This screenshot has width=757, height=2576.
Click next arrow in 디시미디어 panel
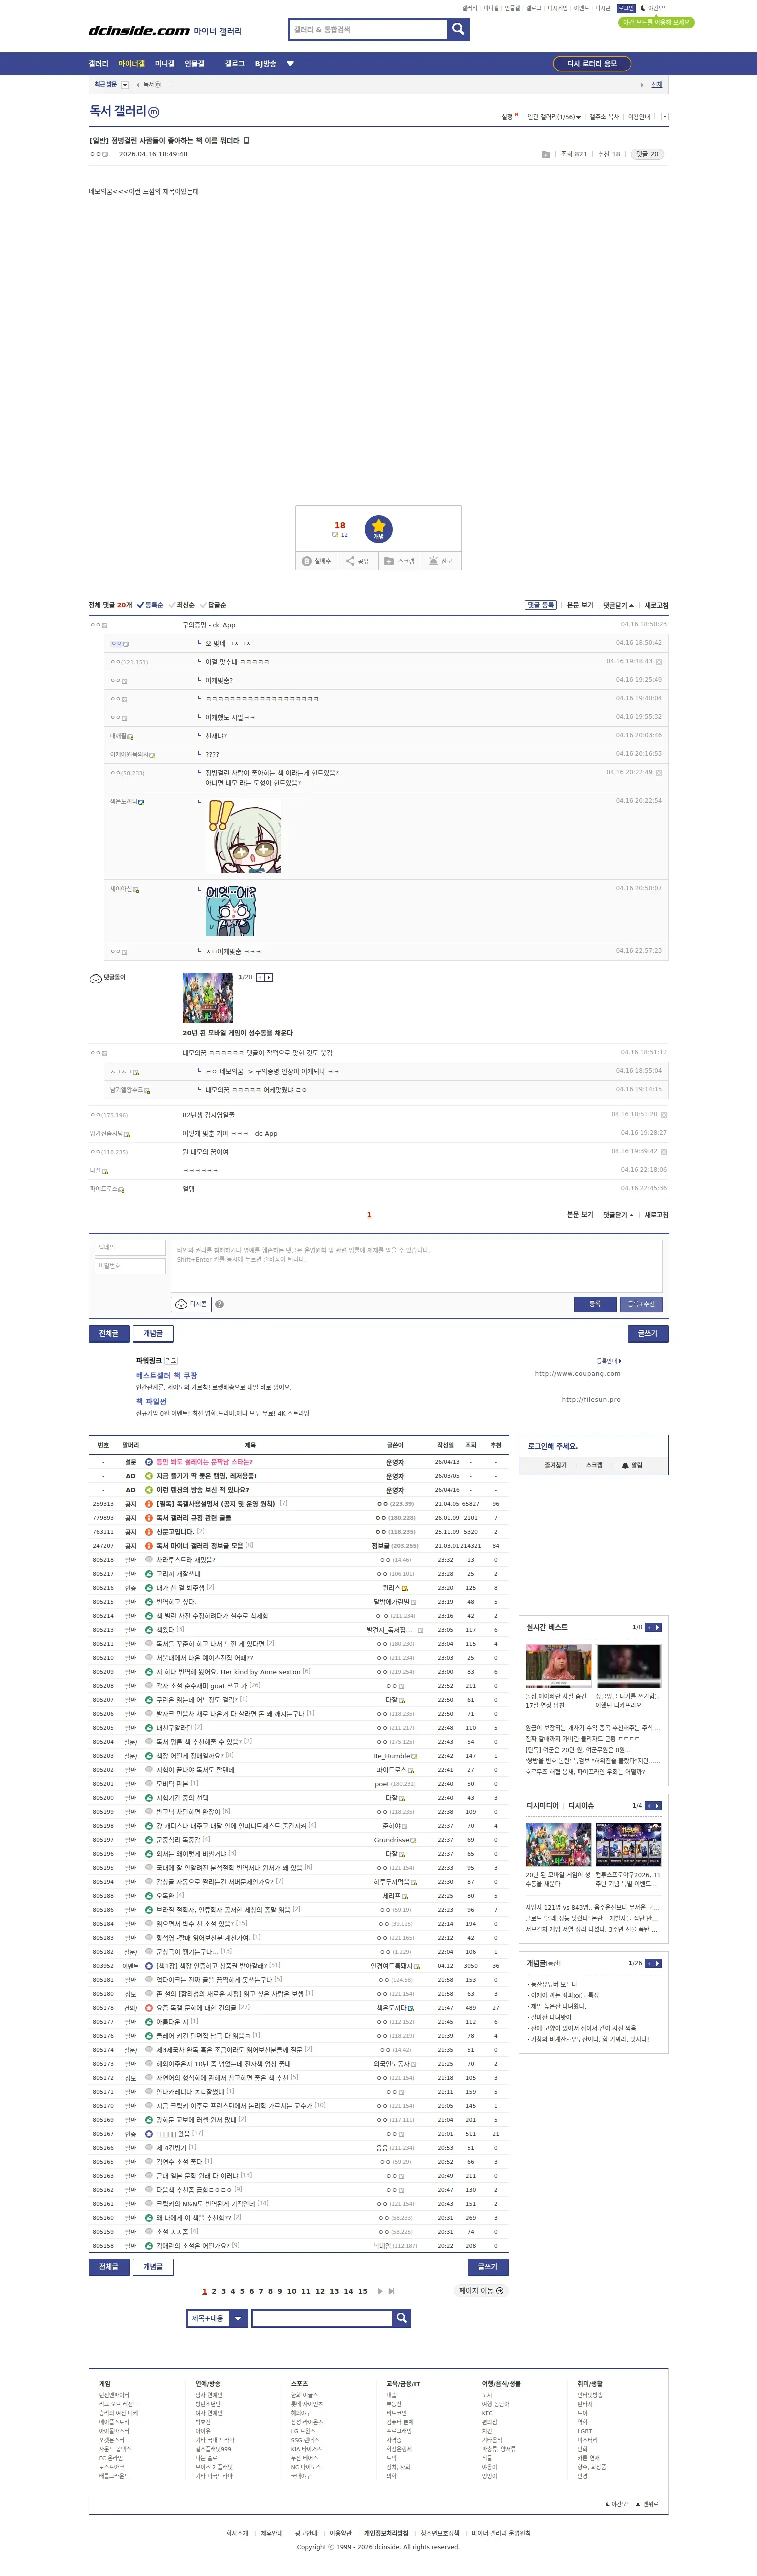click(657, 1805)
